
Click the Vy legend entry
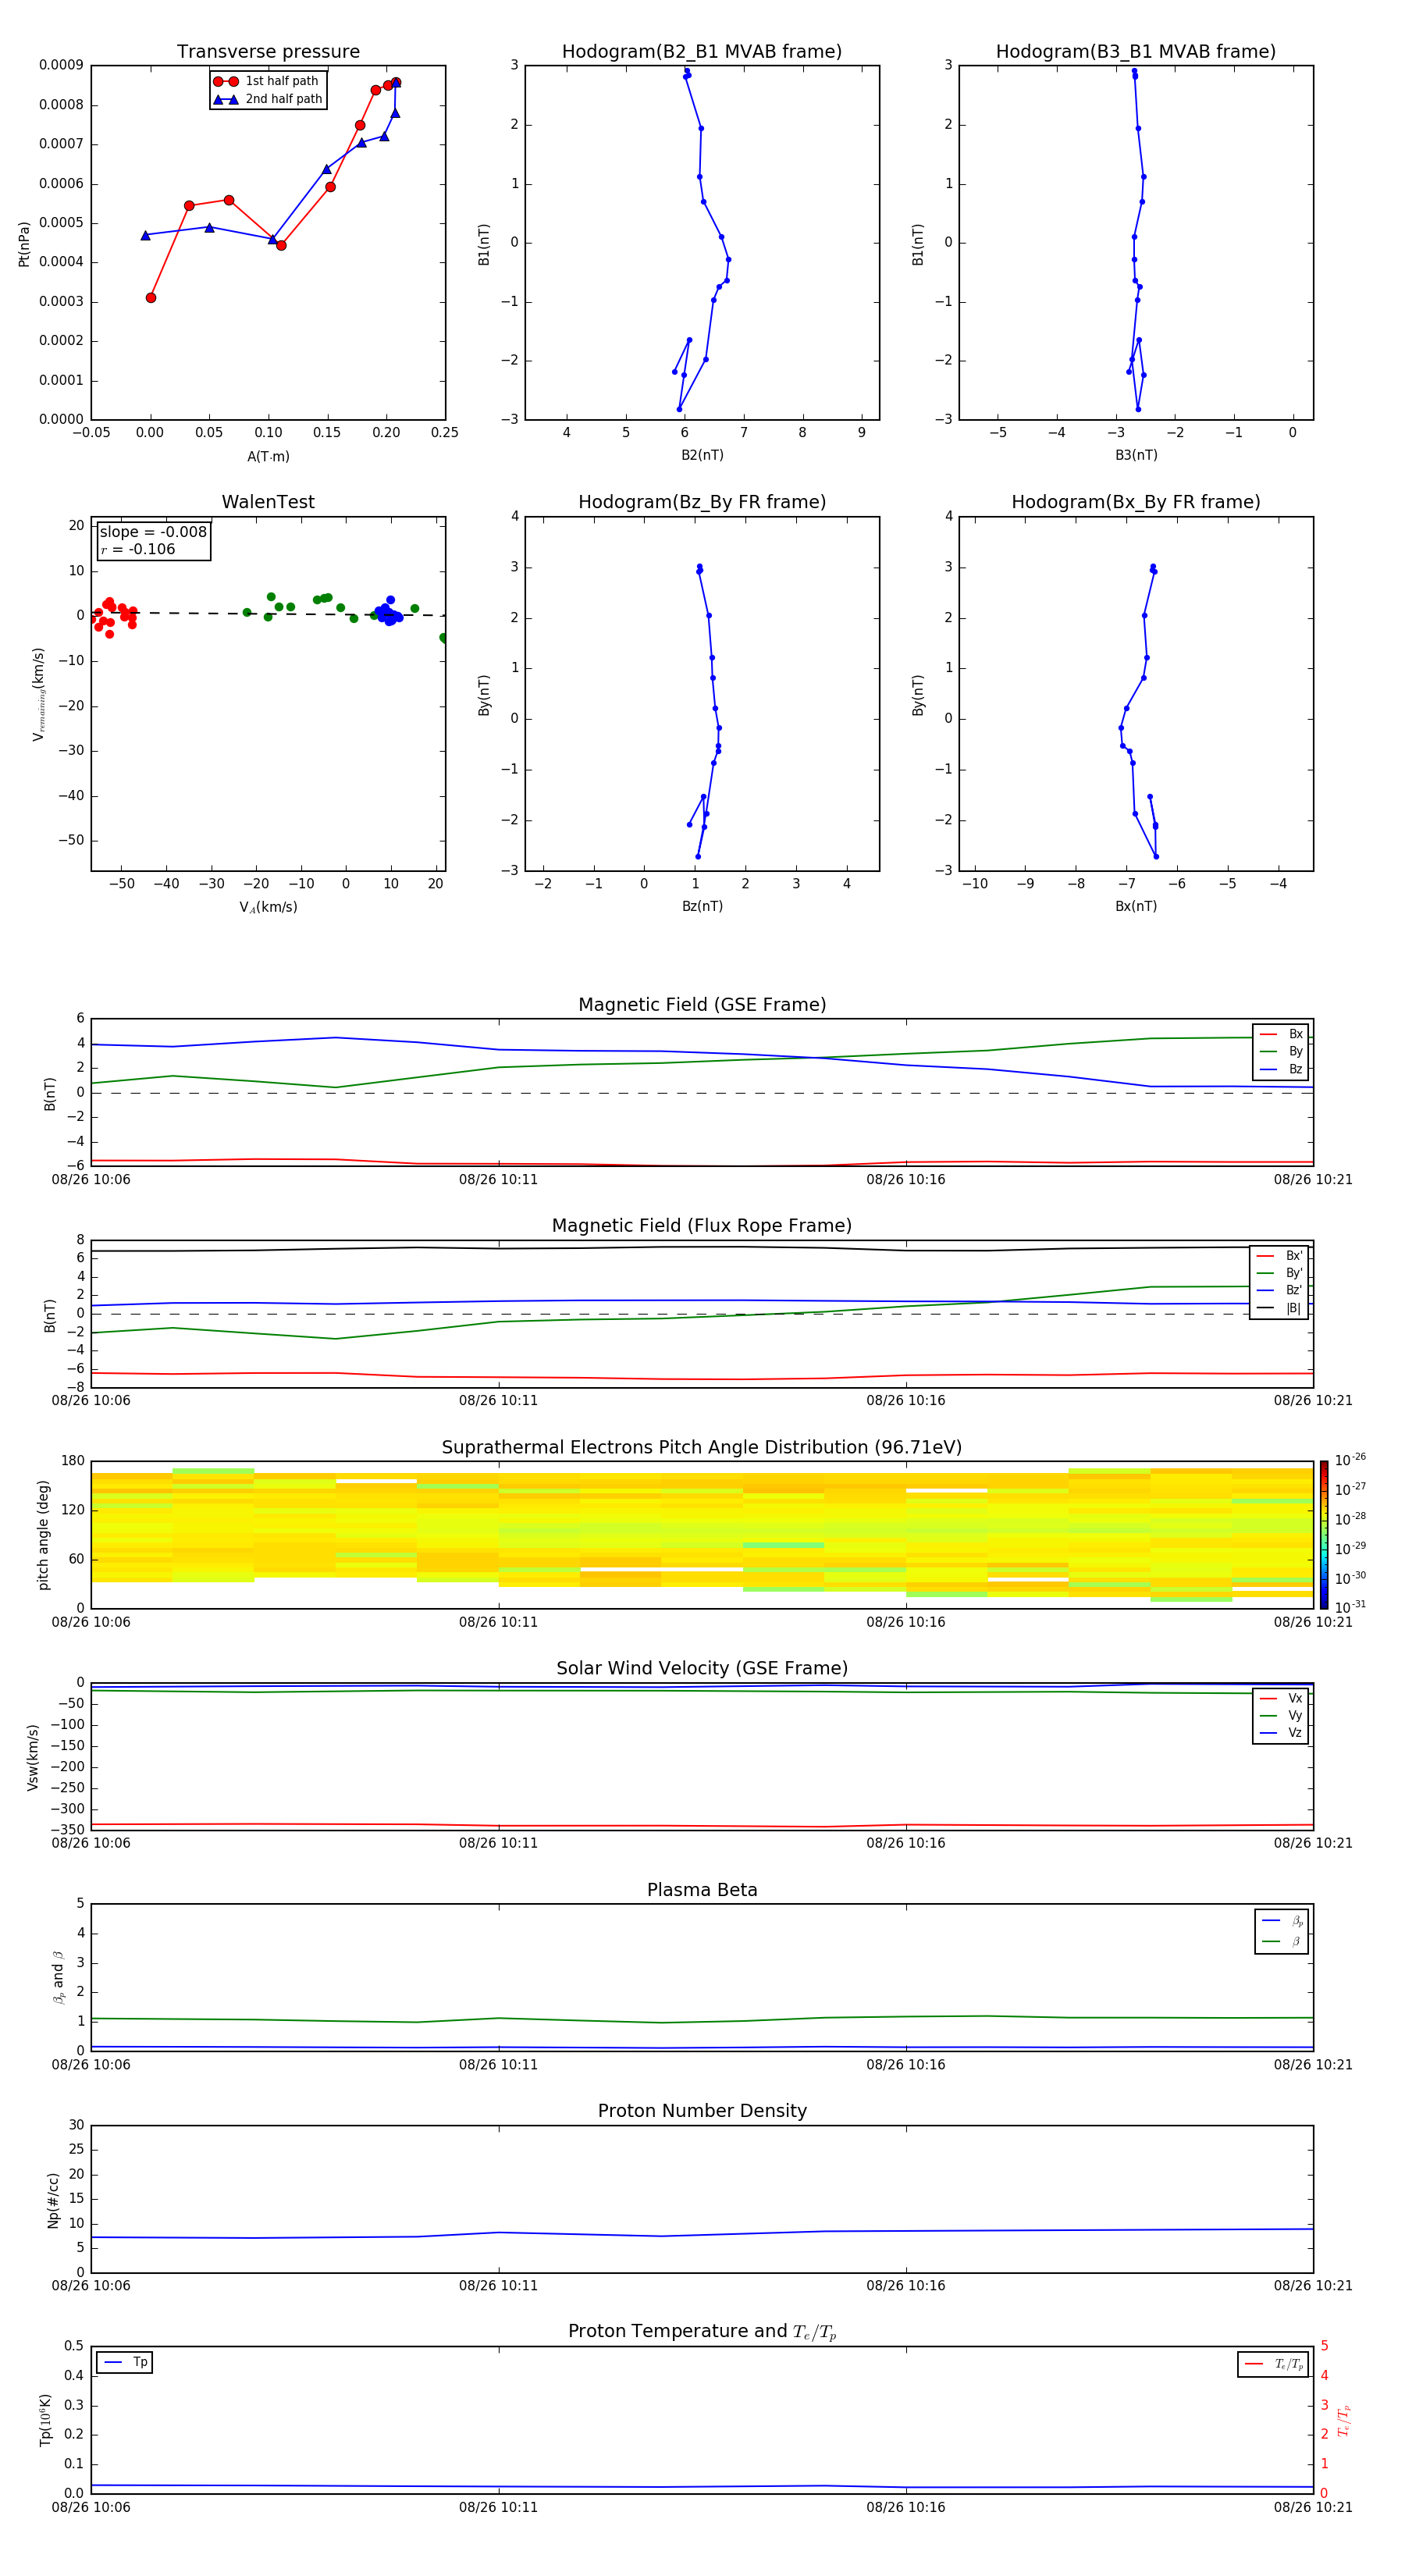(x=1281, y=1715)
